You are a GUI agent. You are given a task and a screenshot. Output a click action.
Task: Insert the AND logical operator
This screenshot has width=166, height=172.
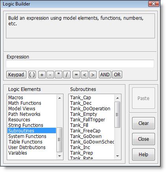(x=105, y=75)
